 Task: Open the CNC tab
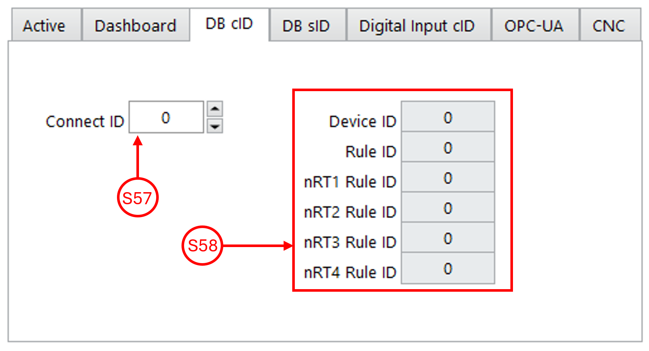pos(609,26)
